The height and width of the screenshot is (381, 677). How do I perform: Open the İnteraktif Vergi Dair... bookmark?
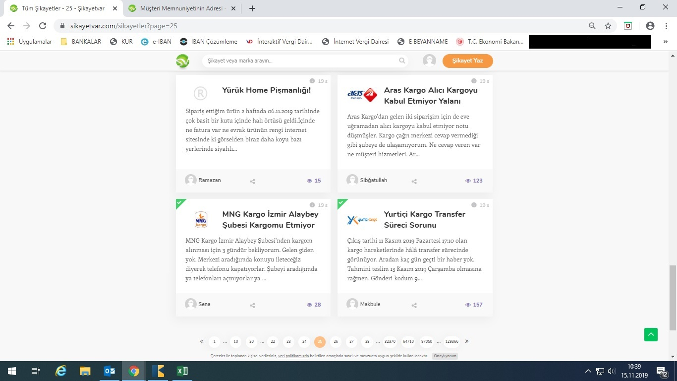[280, 42]
